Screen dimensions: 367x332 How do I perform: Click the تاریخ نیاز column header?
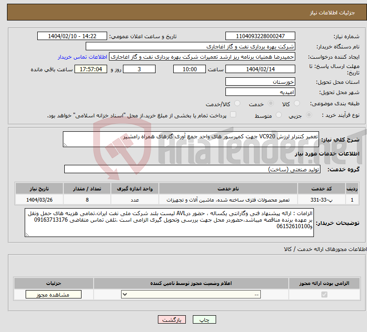(39, 189)
